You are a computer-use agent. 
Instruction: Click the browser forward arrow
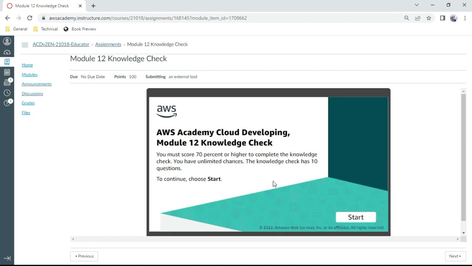point(19,18)
